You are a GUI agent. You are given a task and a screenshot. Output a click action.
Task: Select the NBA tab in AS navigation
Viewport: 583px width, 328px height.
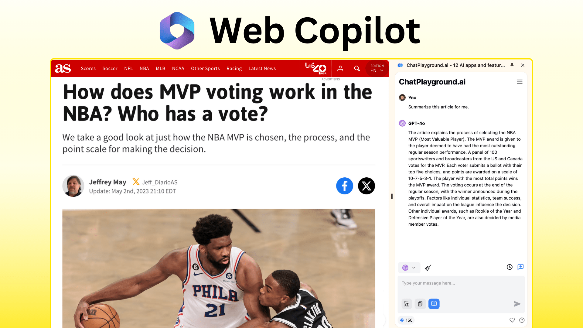coord(144,68)
